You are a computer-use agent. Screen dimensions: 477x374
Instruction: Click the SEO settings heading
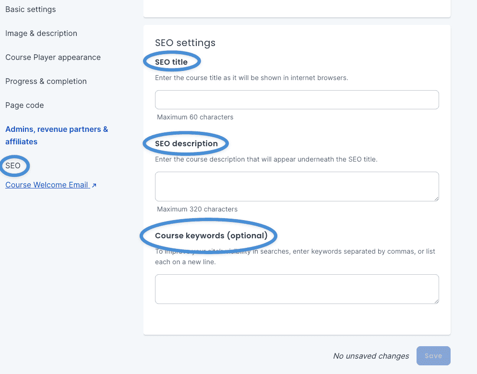pyautogui.click(x=185, y=43)
